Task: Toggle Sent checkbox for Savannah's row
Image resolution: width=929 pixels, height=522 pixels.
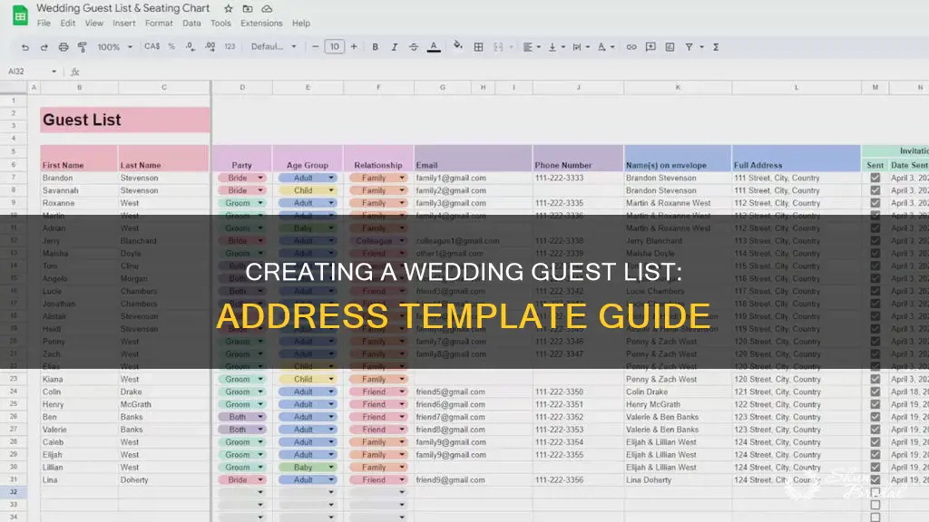Action: pyautogui.click(x=875, y=190)
